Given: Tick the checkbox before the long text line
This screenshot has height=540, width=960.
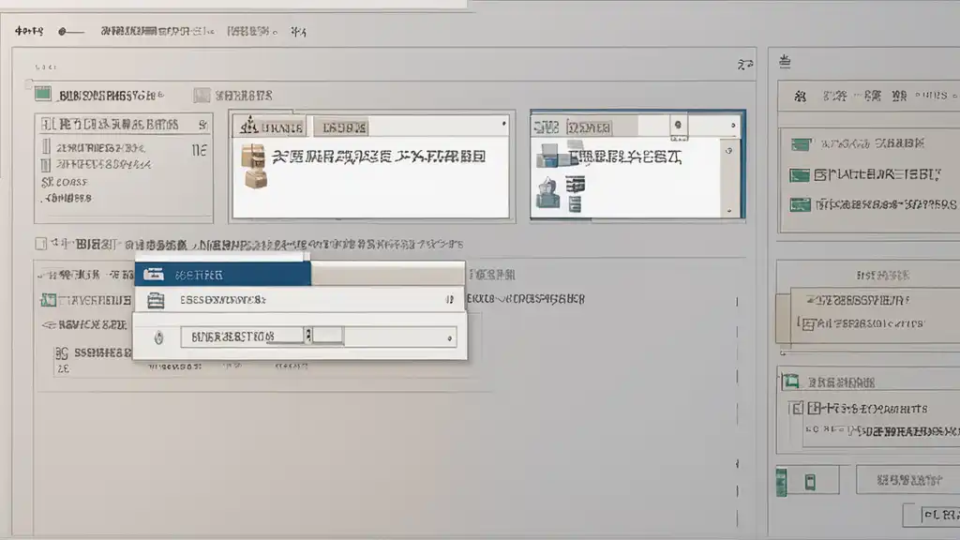Looking at the screenshot, I should pyautogui.click(x=40, y=244).
